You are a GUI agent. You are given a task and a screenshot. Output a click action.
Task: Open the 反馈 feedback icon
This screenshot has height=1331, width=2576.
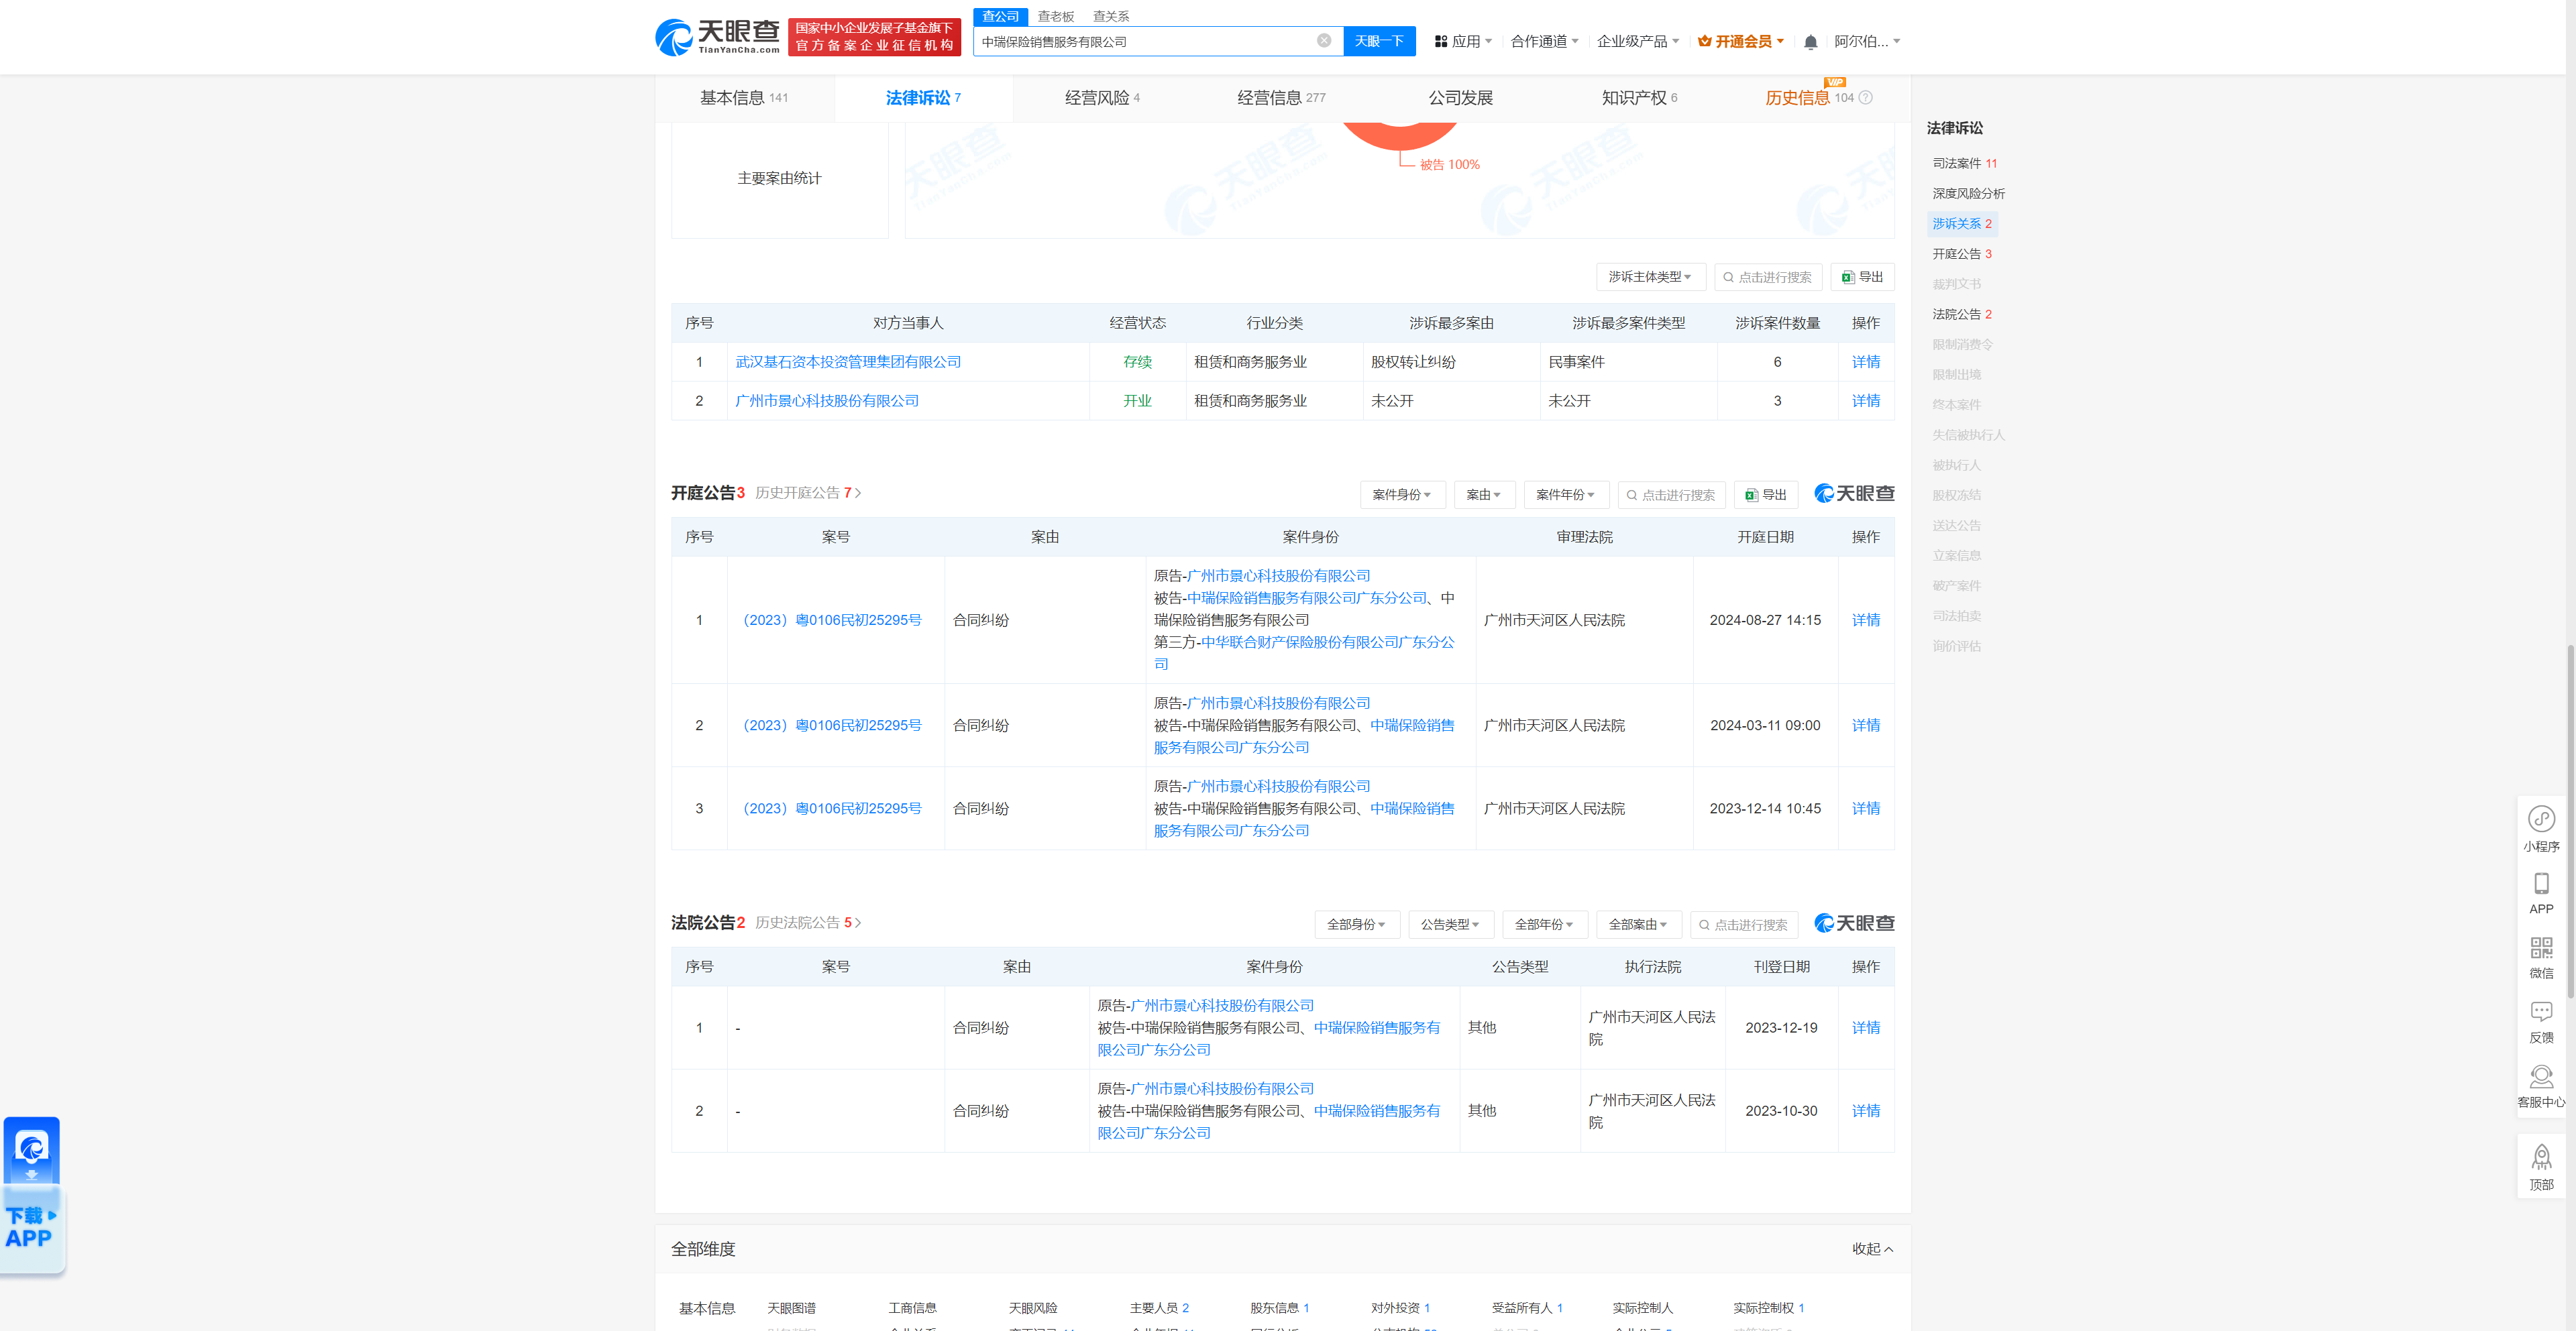click(x=2541, y=1023)
